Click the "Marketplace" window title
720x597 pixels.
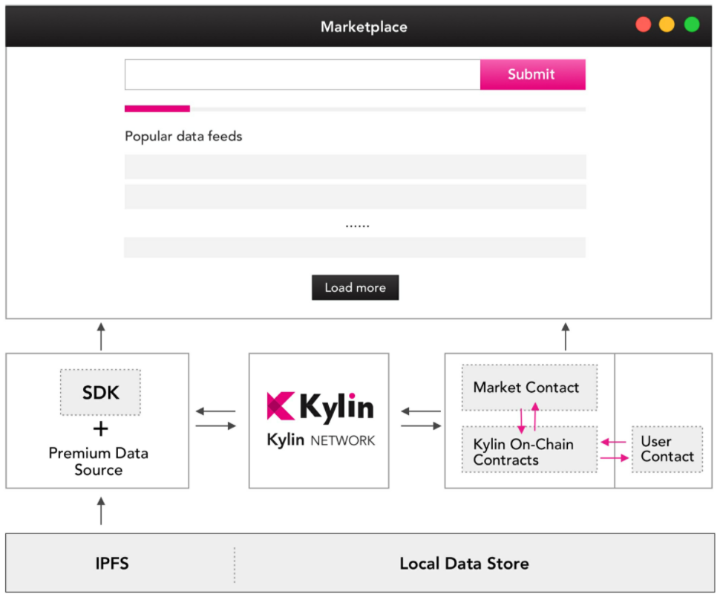click(x=364, y=27)
